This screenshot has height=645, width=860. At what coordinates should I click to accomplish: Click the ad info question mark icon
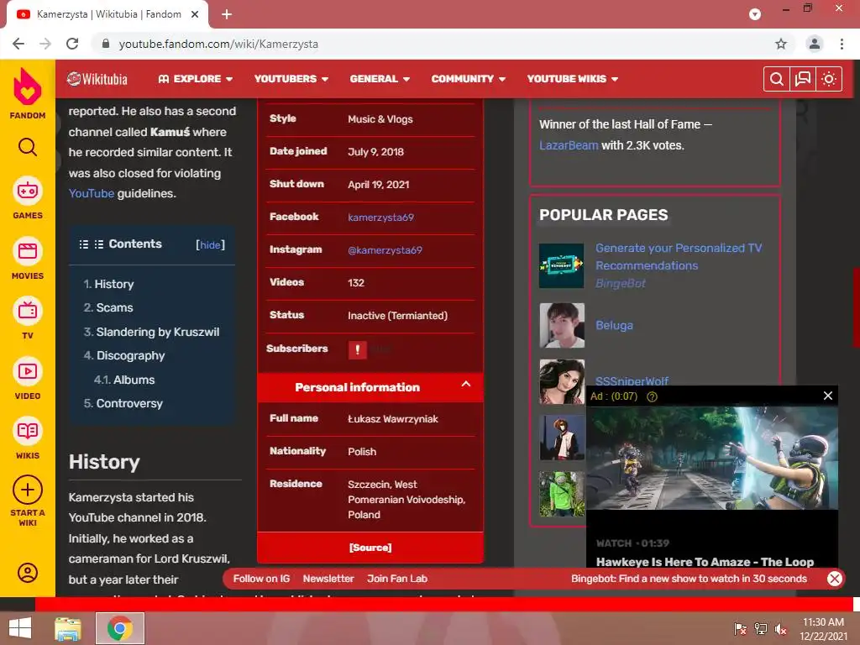pos(652,396)
